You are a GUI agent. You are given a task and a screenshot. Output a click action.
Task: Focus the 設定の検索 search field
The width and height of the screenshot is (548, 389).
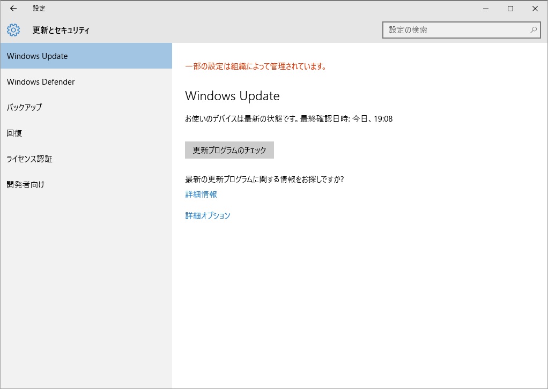[x=456, y=30]
